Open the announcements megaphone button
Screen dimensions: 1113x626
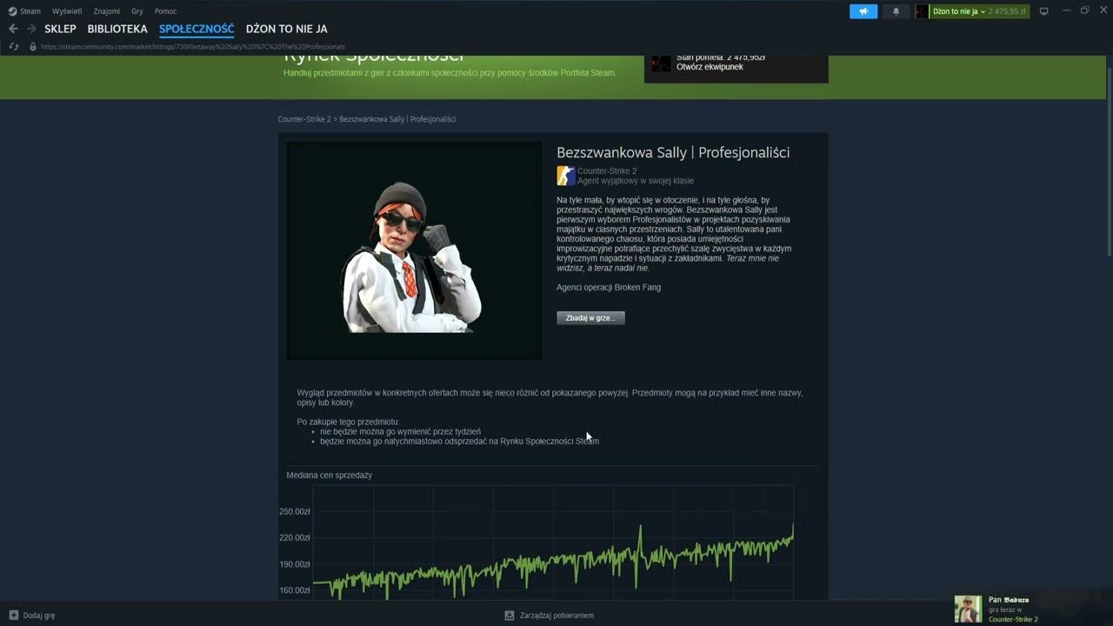click(x=863, y=11)
